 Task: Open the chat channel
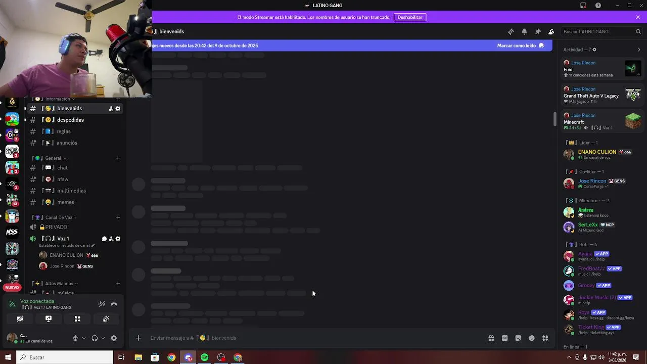click(x=76, y=168)
